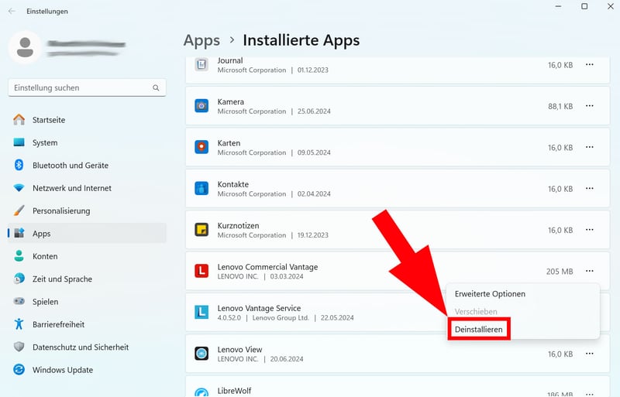The image size is (620, 397).
Task: Click the Lenovo Commercial Vantage icon
Action: (x=201, y=271)
